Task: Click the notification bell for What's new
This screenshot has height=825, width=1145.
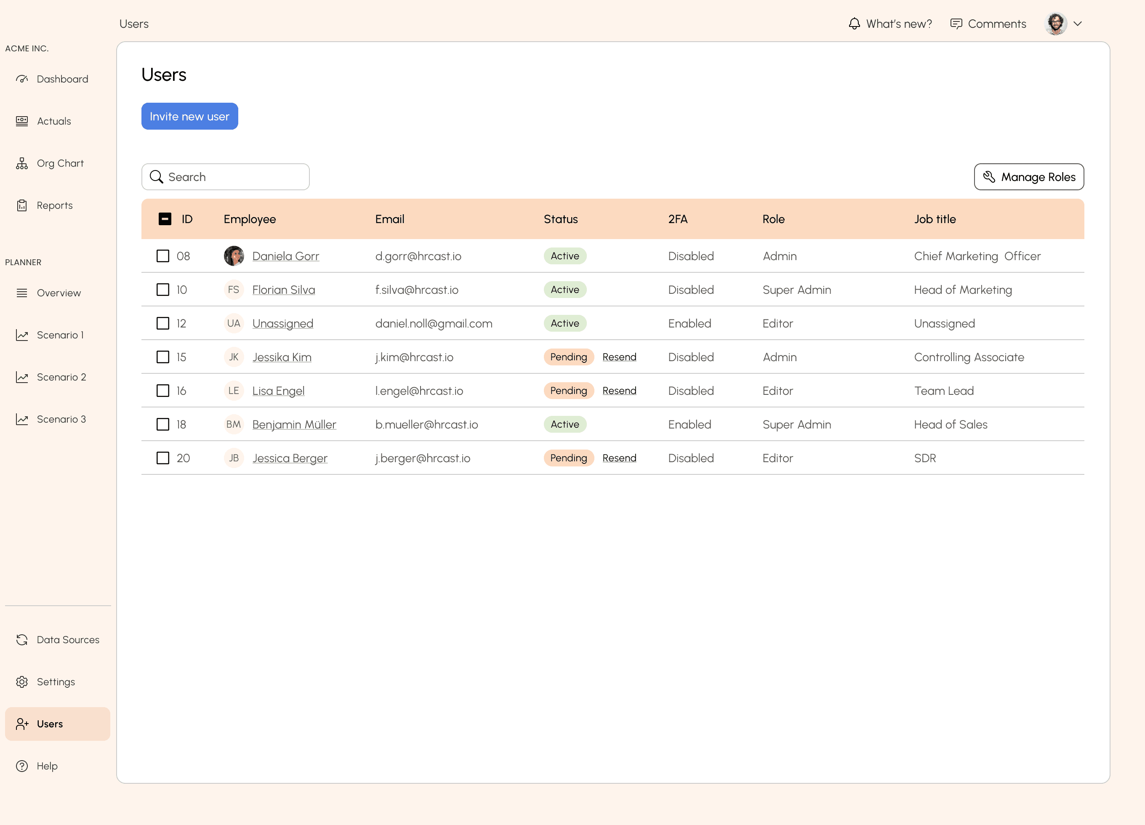Action: pyautogui.click(x=854, y=23)
